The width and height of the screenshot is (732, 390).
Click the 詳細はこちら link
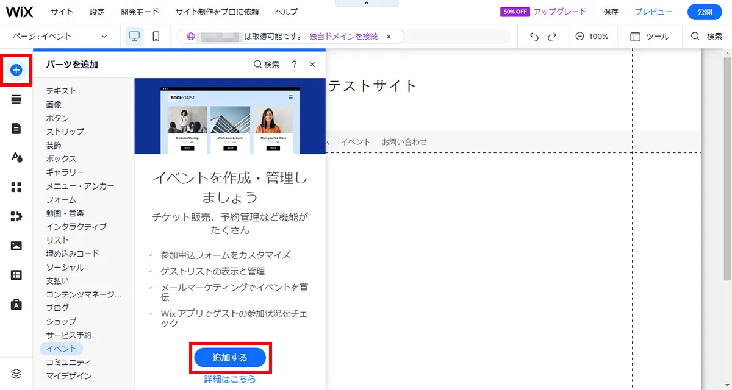click(228, 378)
